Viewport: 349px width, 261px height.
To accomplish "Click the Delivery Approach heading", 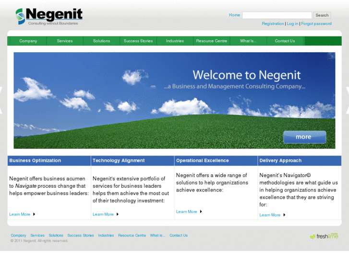I will coord(280,160).
